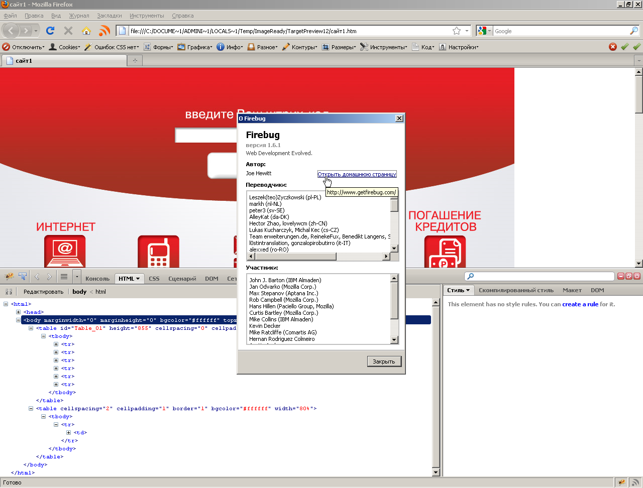Click the Google search input box
The width and height of the screenshot is (643, 488).
click(x=560, y=31)
